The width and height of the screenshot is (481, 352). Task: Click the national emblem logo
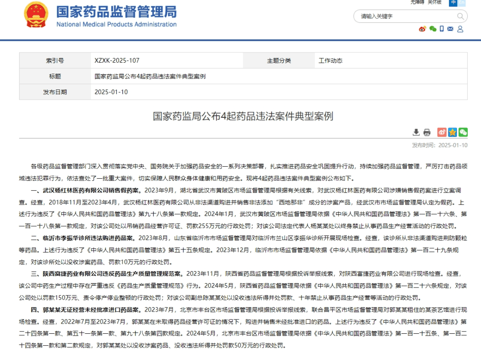[x=36, y=14]
